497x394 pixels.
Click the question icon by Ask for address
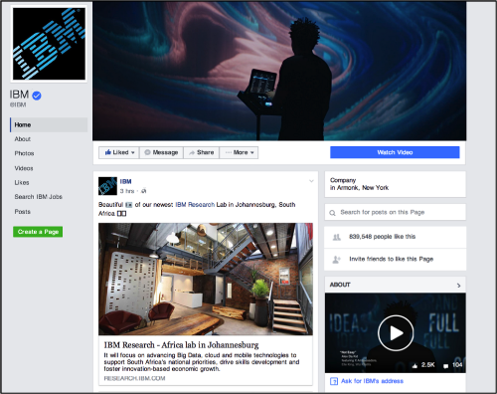[x=334, y=381]
